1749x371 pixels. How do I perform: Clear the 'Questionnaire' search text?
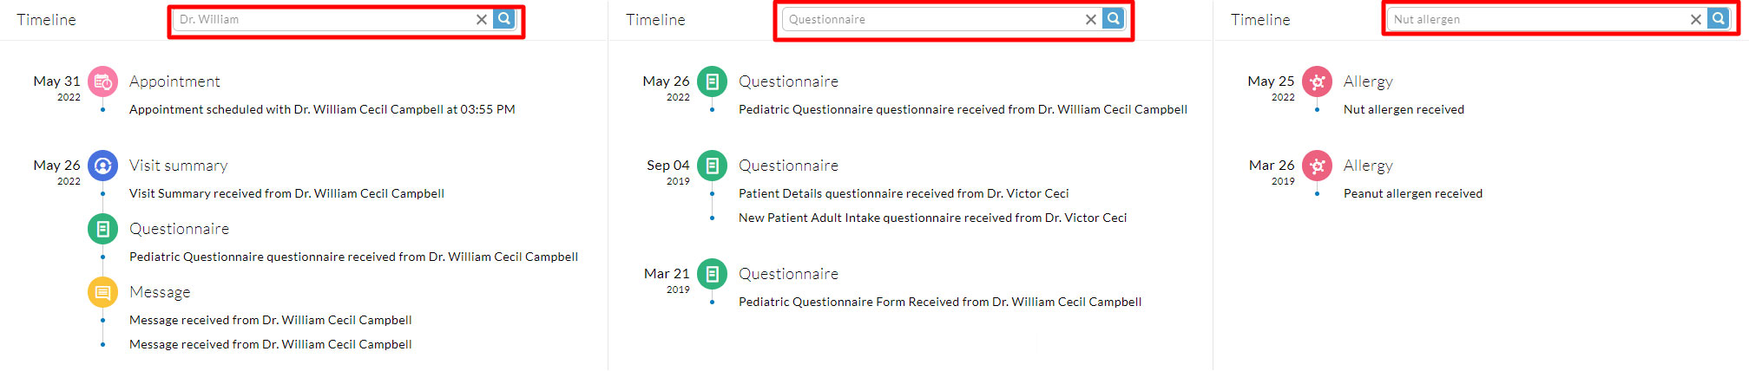click(1091, 19)
